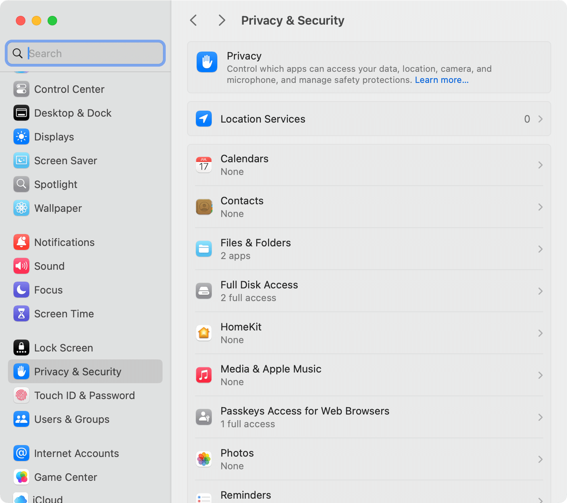Open Lock Screen settings label
Image resolution: width=567 pixels, height=503 pixels.
(63, 348)
